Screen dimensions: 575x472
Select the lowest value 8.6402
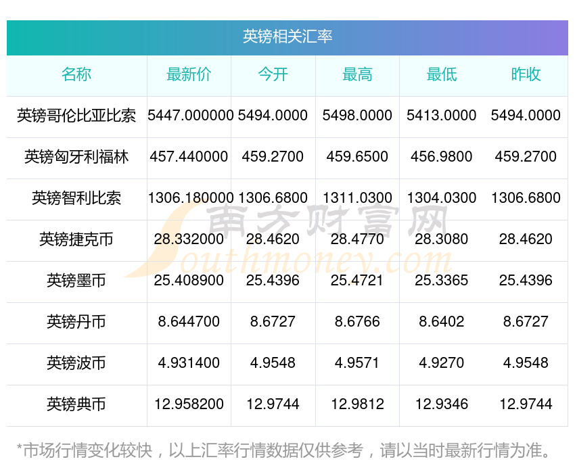[442, 322]
